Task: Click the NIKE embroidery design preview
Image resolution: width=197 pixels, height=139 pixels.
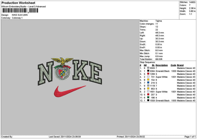Action: coord(70,77)
